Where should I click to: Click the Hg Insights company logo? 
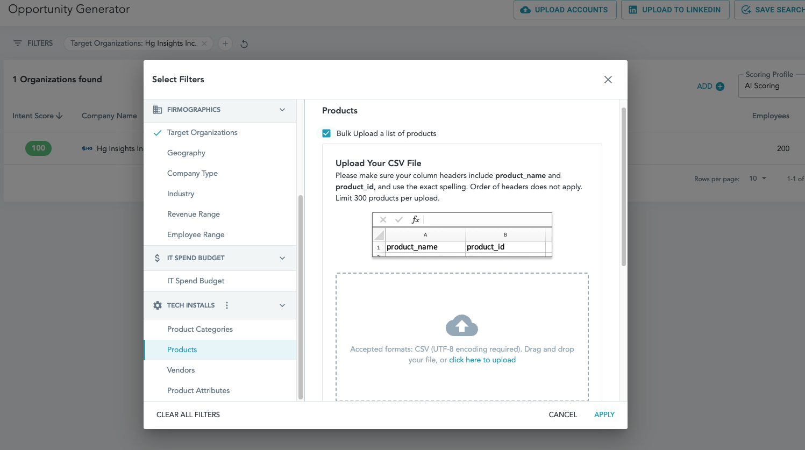pos(87,148)
